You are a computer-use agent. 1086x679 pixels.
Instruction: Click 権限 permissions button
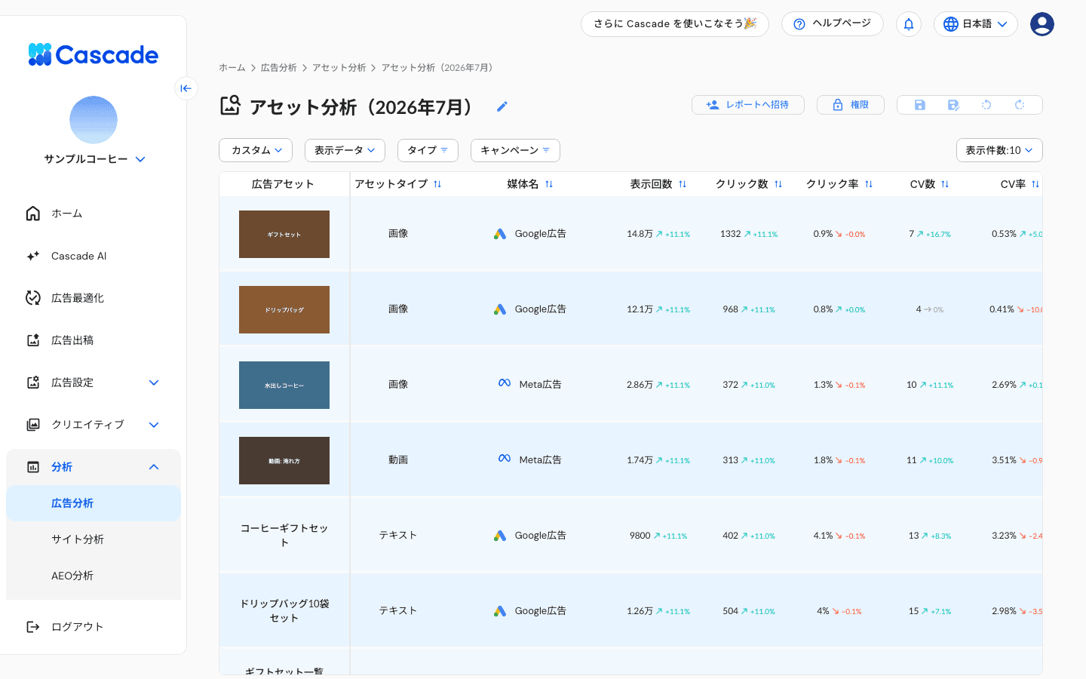point(851,105)
